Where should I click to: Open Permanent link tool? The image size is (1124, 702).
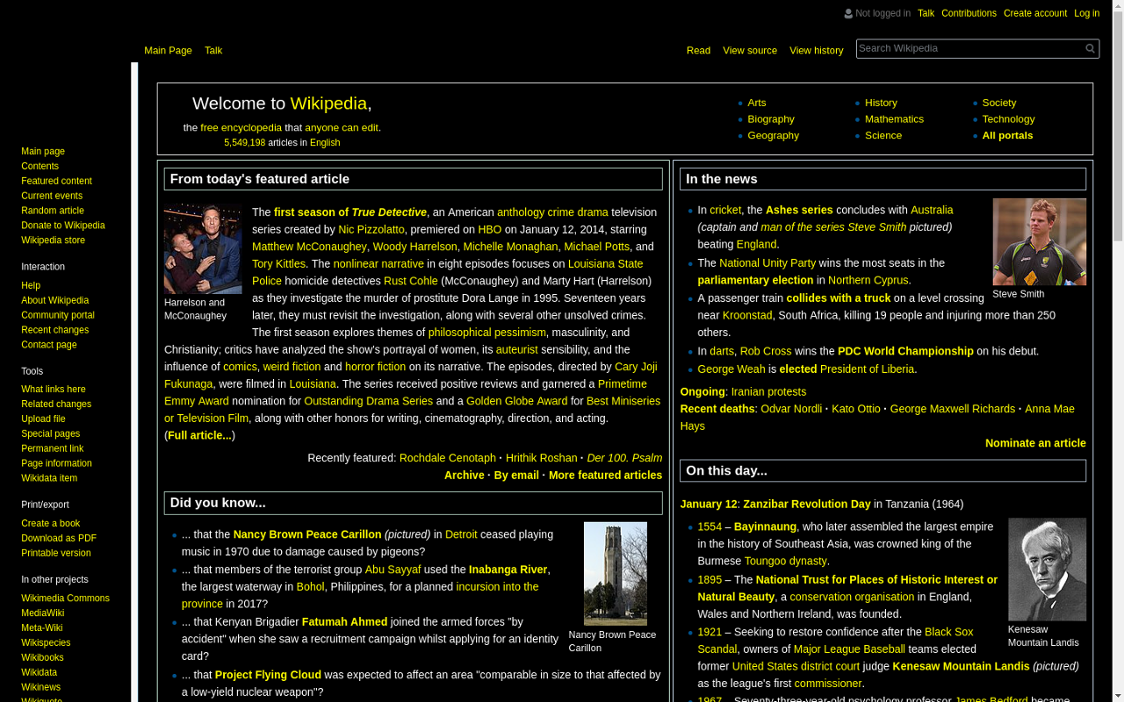[53, 449]
